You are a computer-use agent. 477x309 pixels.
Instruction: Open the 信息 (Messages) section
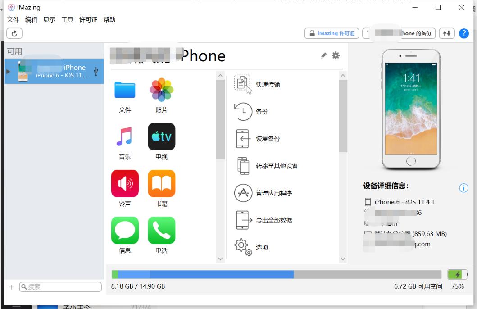coord(125,230)
